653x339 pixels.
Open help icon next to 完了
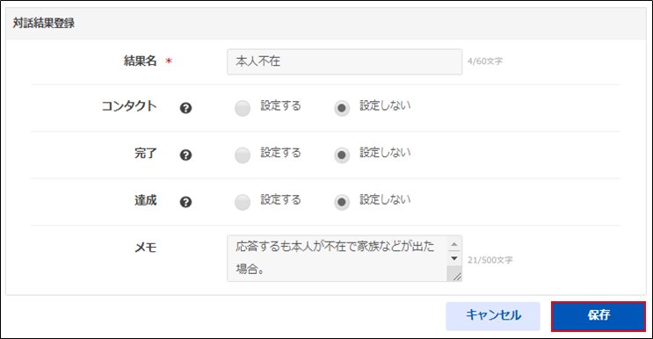point(185,155)
